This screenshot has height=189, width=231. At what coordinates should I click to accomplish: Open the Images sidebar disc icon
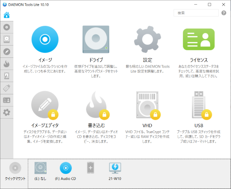tap(6, 27)
